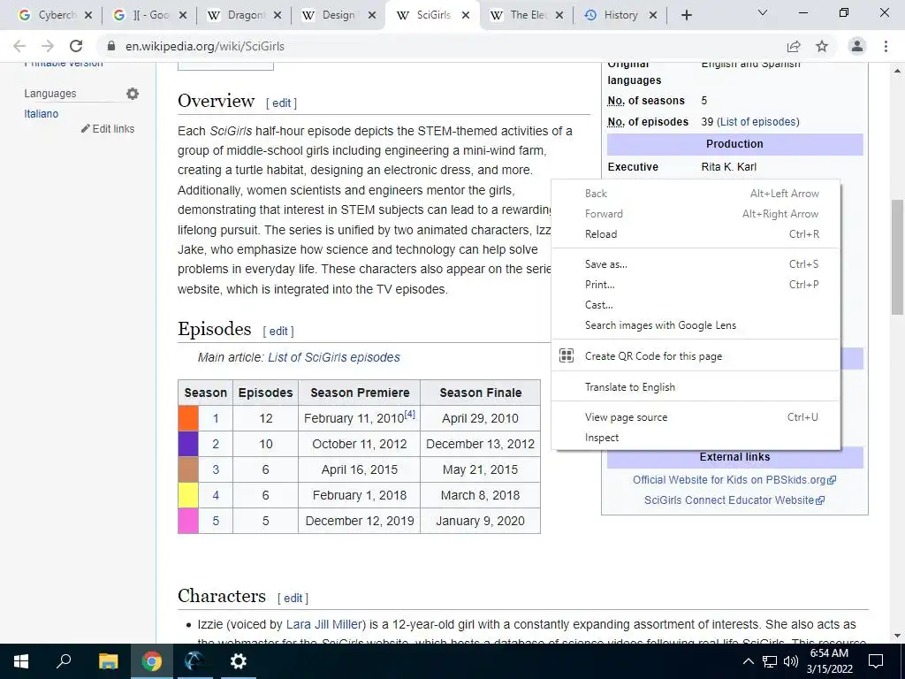Open the Chrome profile avatar icon
The height and width of the screenshot is (679, 905).
click(x=857, y=46)
